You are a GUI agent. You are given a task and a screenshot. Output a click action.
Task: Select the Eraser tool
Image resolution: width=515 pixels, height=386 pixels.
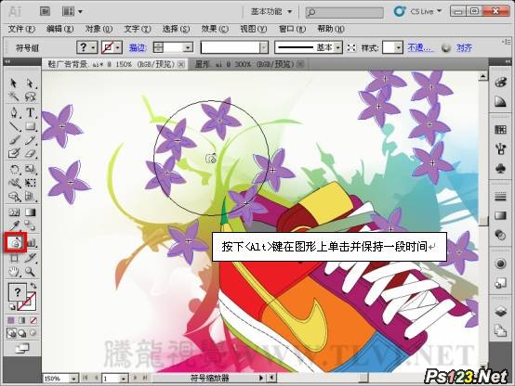[x=30, y=153]
